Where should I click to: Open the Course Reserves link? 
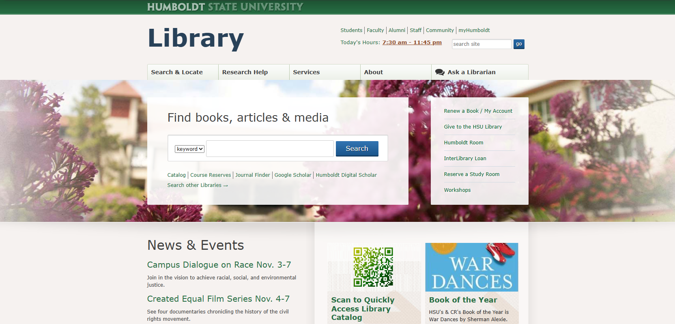point(211,175)
